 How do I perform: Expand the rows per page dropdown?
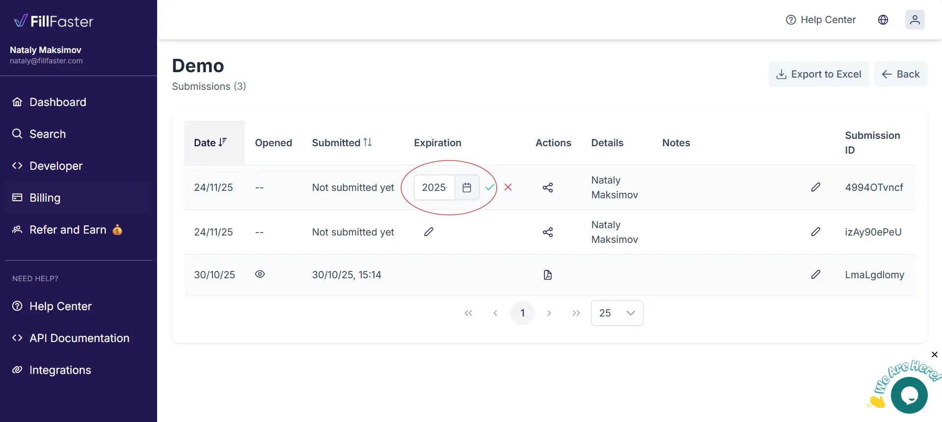coord(617,313)
